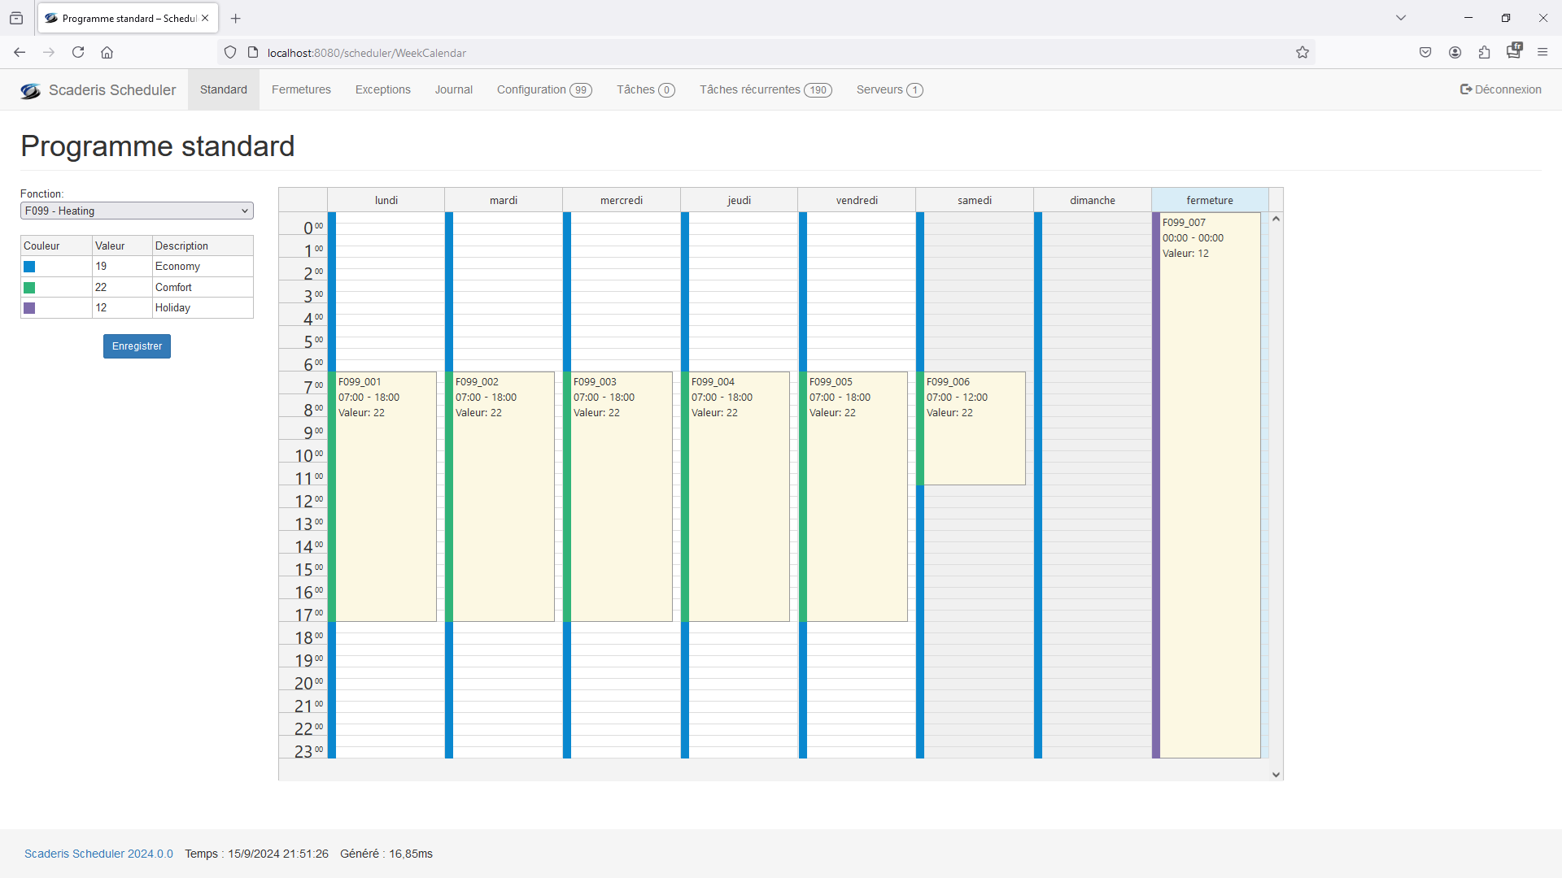Click the Scaderis Scheduler logo icon
The height and width of the screenshot is (878, 1562).
[30, 90]
